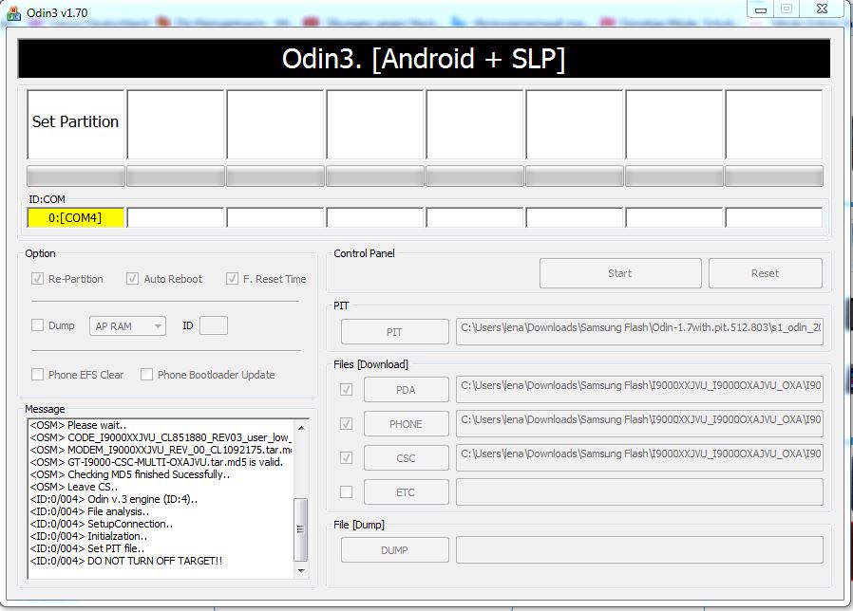Screen dimensions: 853x611
Task: Click the message log scrollbar thumb
Action: 301,529
